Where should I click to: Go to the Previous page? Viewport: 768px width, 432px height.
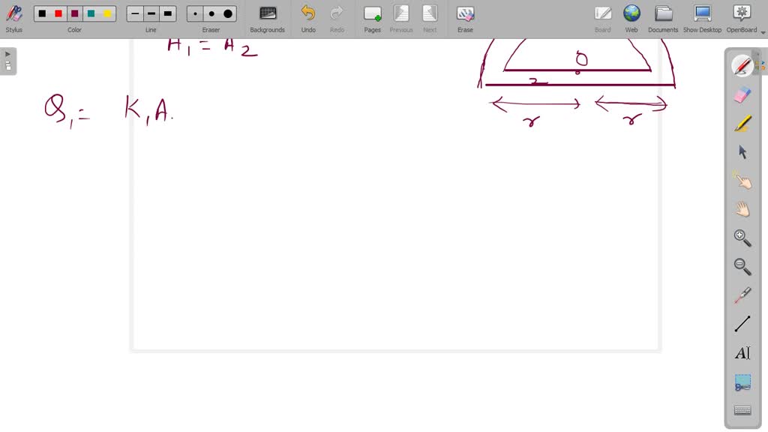pos(401,19)
